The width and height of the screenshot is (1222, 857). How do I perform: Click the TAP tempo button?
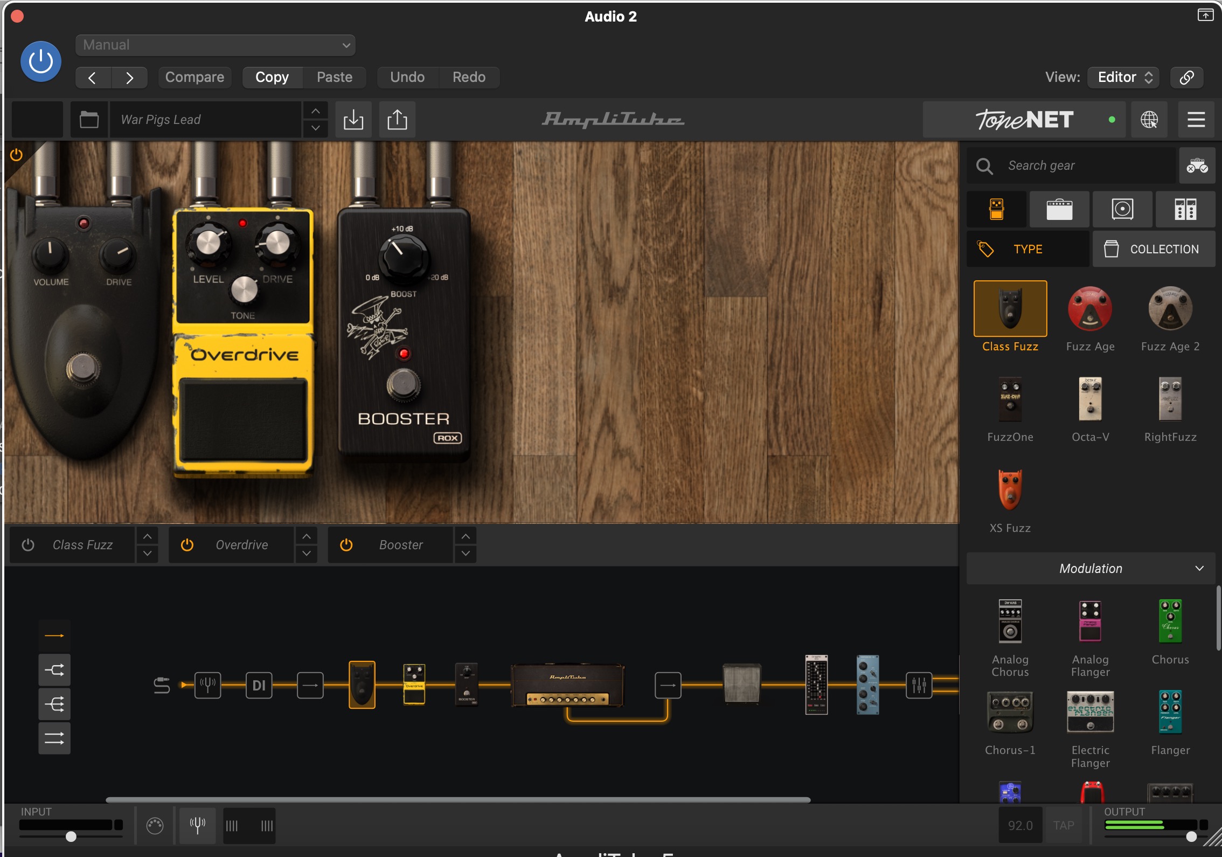click(1063, 826)
